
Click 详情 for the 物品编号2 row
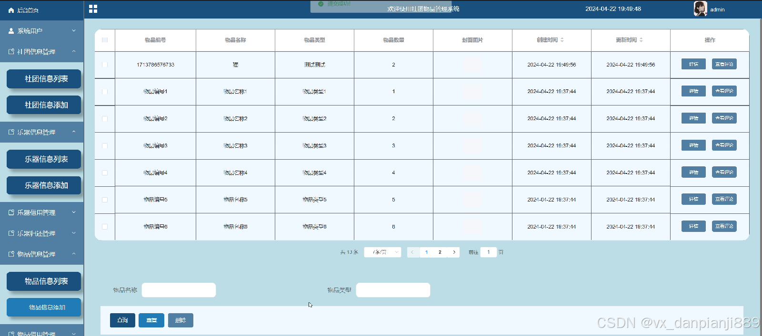pos(693,118)
